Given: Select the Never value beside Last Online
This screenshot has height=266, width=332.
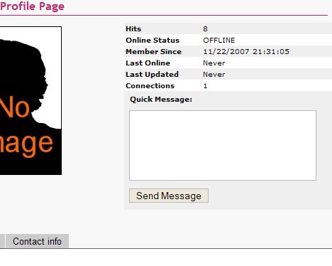Looking at the screenshot, I should point(214,63).
